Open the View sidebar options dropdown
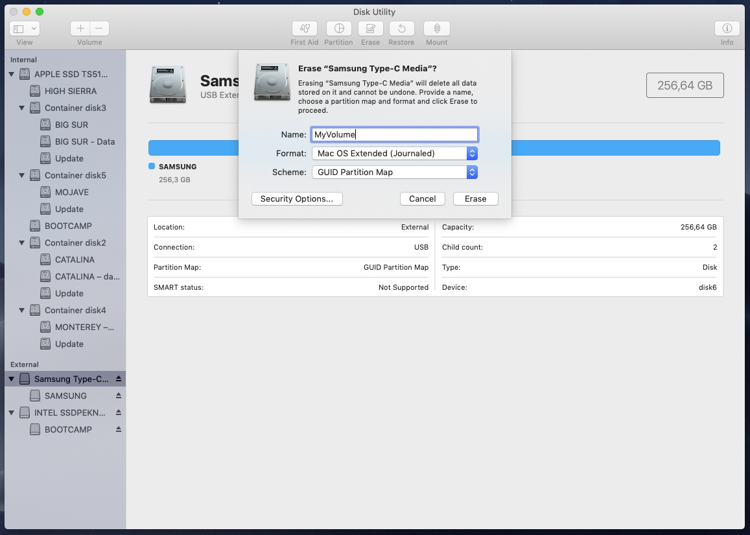The height and width of the screenshot is (535, 750). 25,29
